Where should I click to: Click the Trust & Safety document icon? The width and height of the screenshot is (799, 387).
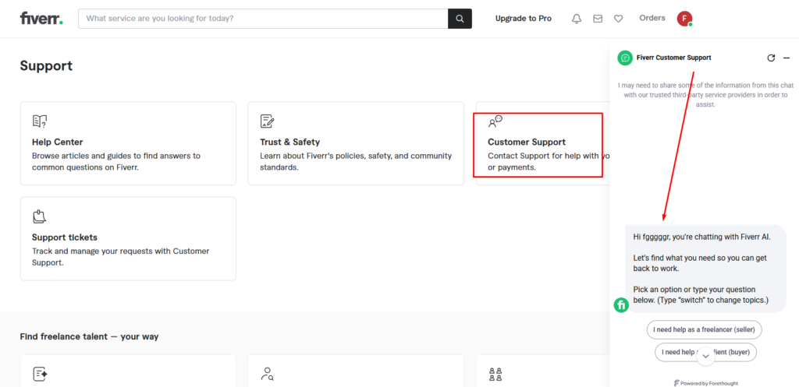pyautogui.click(x=267, y=121)
